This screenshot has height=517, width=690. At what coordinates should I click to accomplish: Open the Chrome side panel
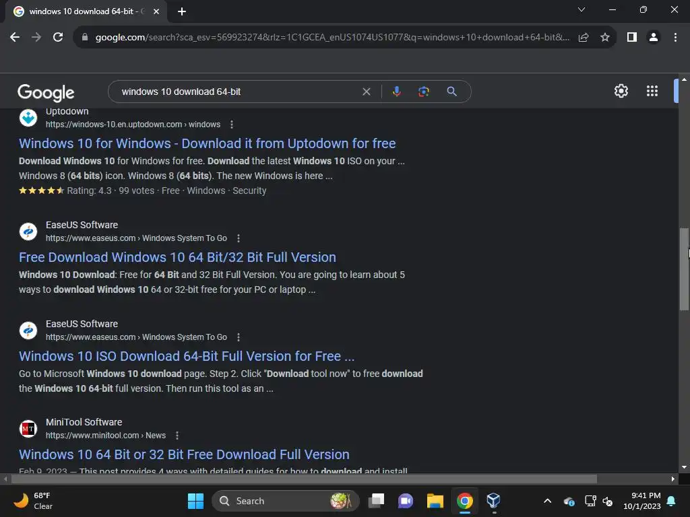coord(632,38)
